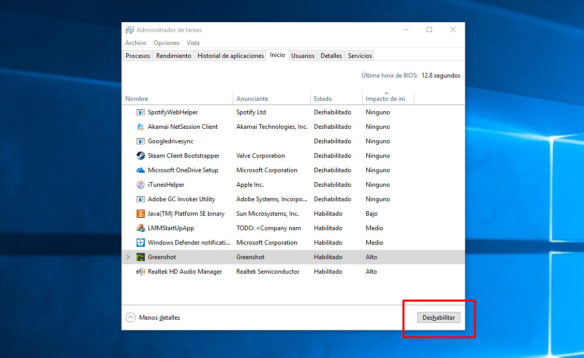Open the Archivo menu
This screenshot has height=358, width=584.
click(x=136, y=42)
